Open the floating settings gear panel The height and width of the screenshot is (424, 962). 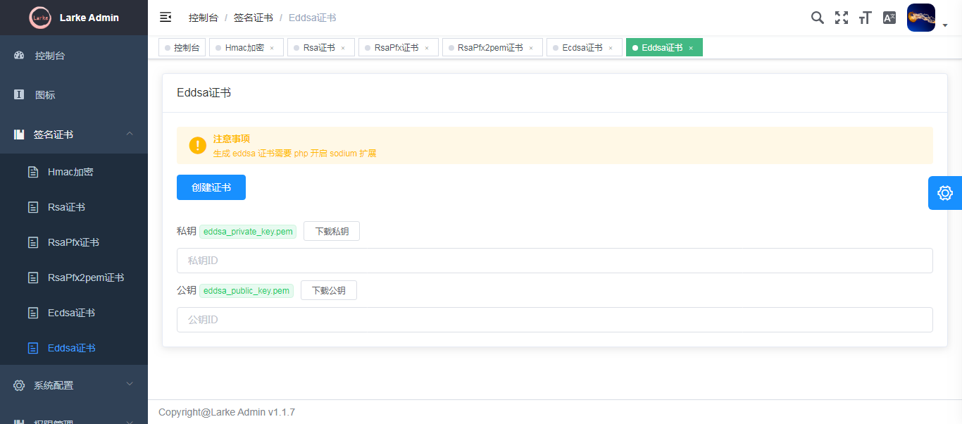tap(944, 192)
